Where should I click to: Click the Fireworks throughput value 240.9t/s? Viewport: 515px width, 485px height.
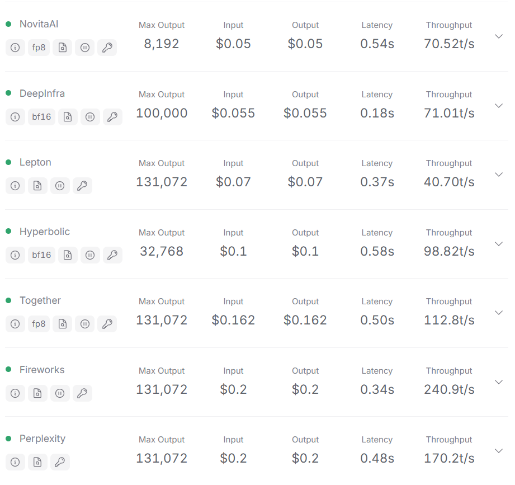tap(449, 389)
